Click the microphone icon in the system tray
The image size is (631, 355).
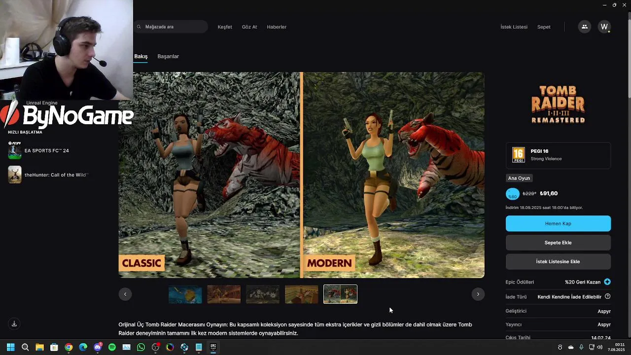pos(581,347)
